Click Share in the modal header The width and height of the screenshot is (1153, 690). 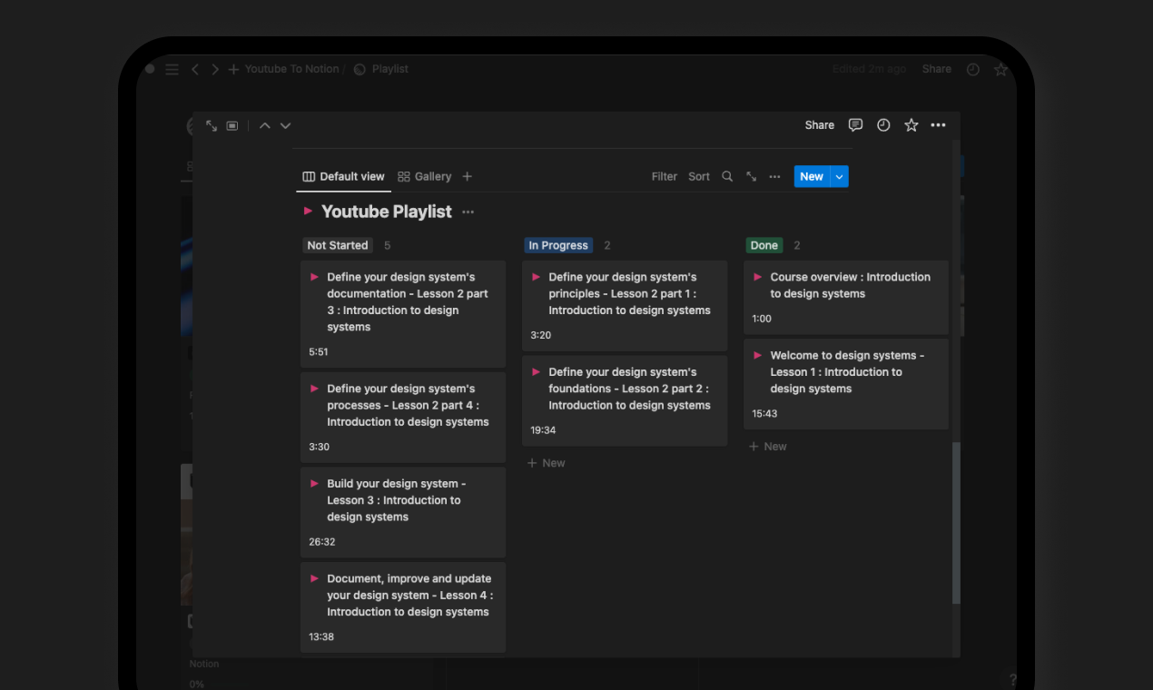tap(819, 125)
